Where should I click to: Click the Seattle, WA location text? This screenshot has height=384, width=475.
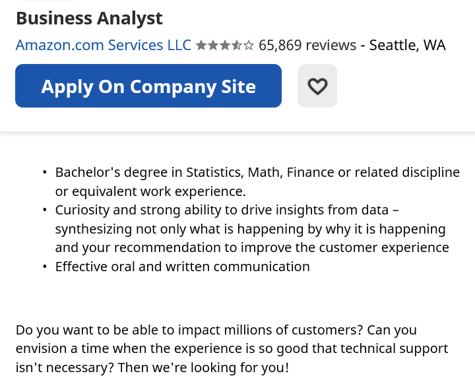point(407,45)
